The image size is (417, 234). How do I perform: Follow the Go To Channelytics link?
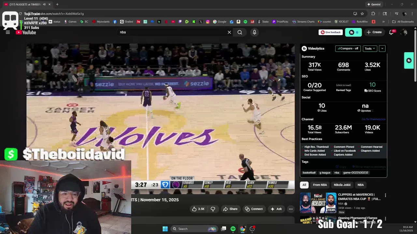pos(373,119)
